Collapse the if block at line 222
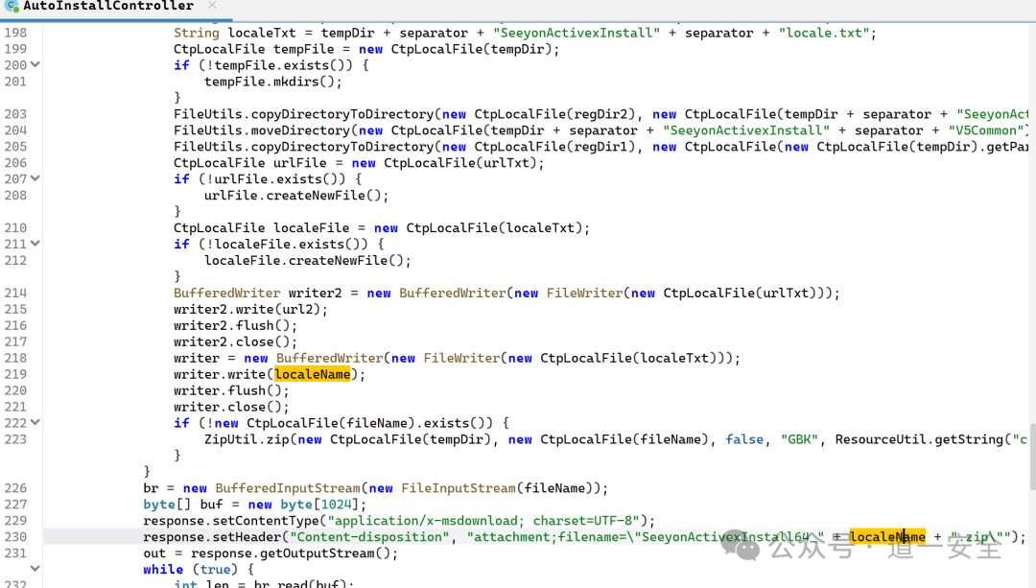Screen dimensions: 1036x588 [x=35, y=422]
